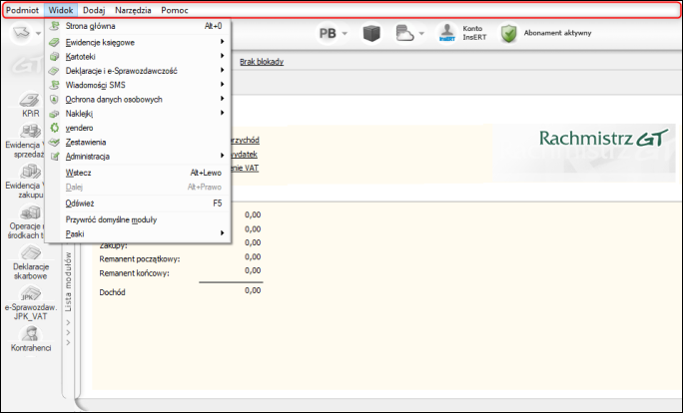
Task: Expand Kartoteki submenu arrow
Action: point(222,56)
